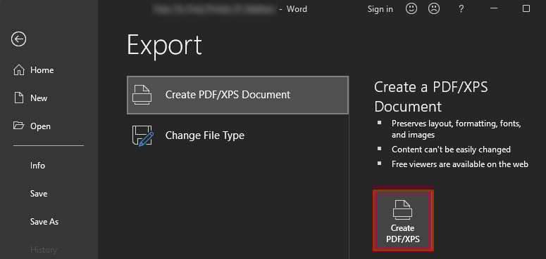Open the Save As page
Screen dimensions: 546x259
[44, 222]
